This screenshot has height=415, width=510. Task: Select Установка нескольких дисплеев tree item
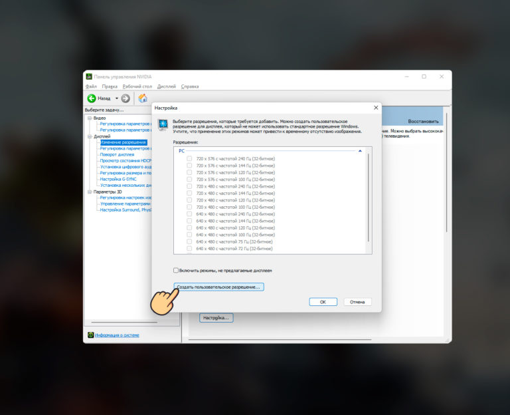(126, 186)
